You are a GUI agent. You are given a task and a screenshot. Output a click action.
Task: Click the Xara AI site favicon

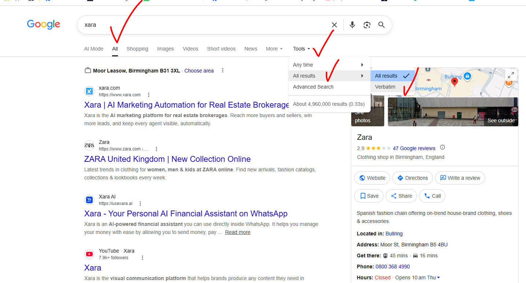point(89,200)
